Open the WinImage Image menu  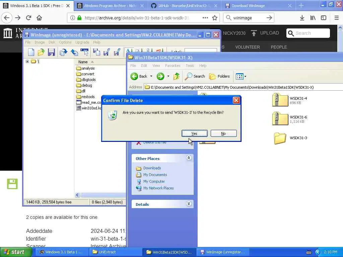[40, 42]
